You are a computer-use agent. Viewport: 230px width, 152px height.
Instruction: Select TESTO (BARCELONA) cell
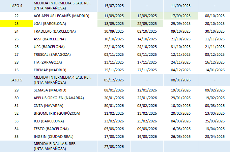[x=65, y=129]
